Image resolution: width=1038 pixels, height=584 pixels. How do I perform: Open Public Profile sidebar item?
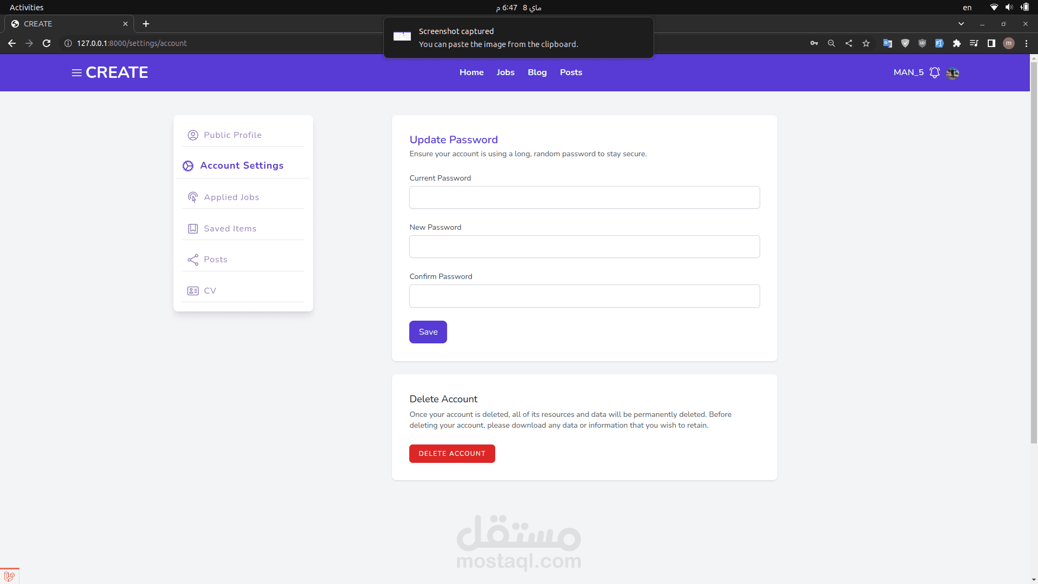point(232,135)
